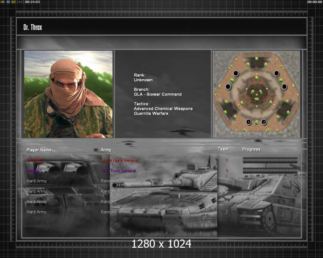This screenshot has width=323, height=258.
Task: Click the 00:24:03 timer readout
Action: click(32, 2)
